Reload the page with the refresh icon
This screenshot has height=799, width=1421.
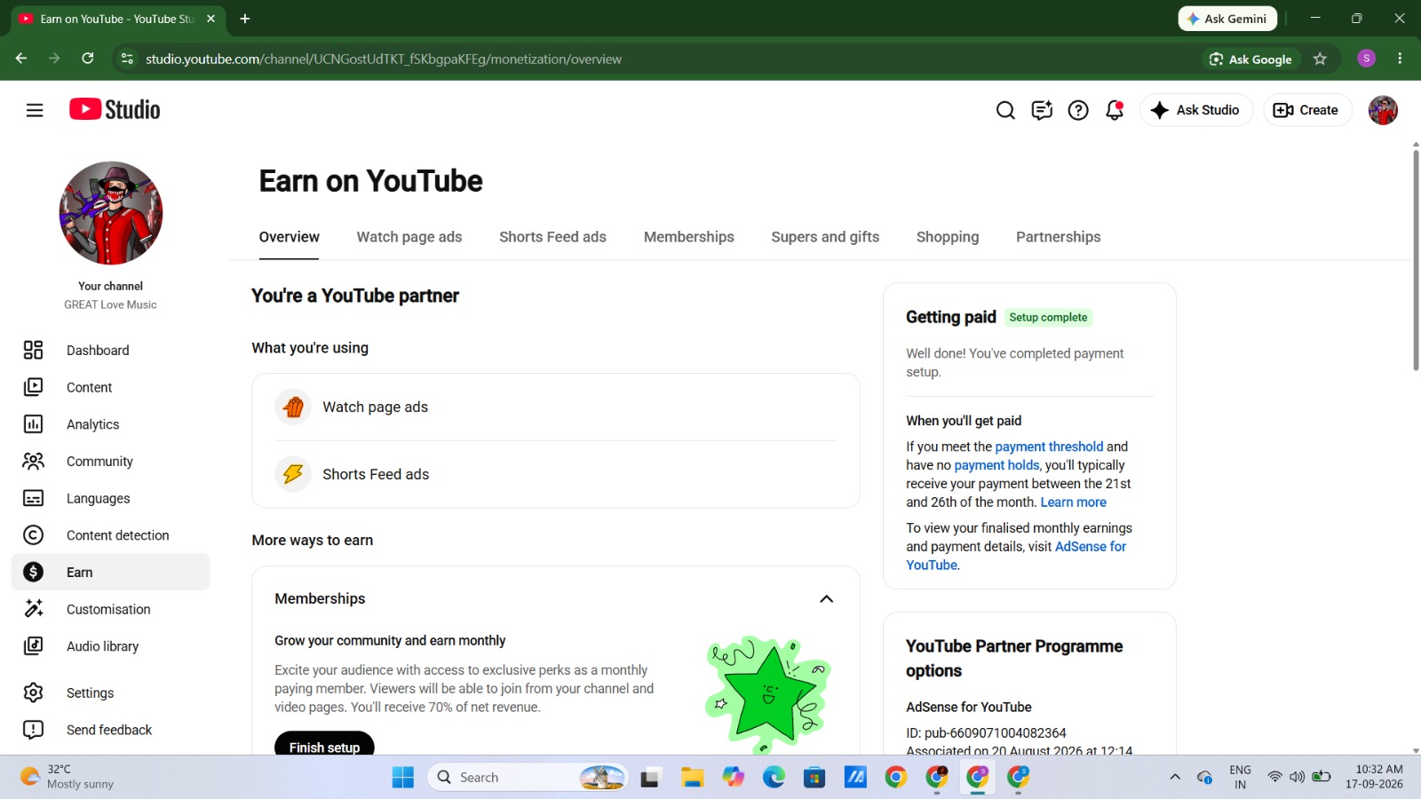(x=88, y=59)
